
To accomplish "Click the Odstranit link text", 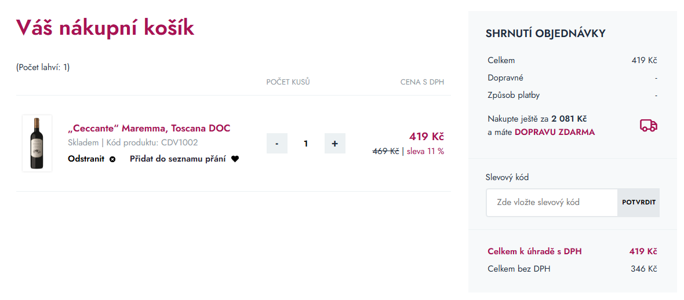I will [x=86, y=159].
